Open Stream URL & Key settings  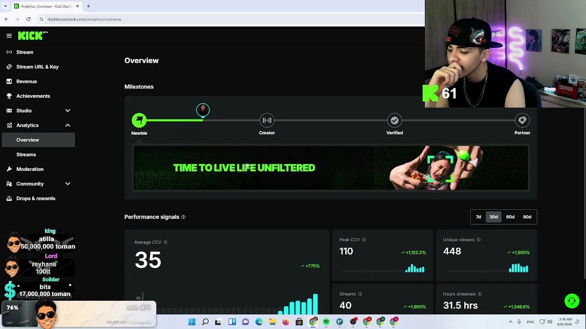38,67
